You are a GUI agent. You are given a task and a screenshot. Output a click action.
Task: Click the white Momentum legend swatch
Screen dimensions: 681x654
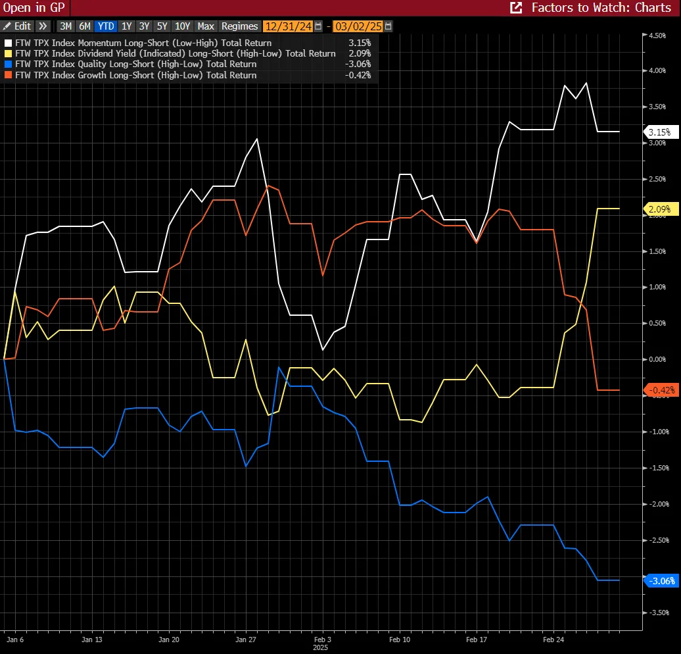[8, 43]
